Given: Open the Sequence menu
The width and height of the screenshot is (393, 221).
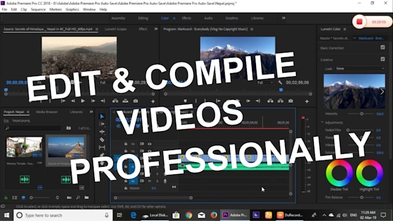Looking at the screenshot, I should coord(38,9).
